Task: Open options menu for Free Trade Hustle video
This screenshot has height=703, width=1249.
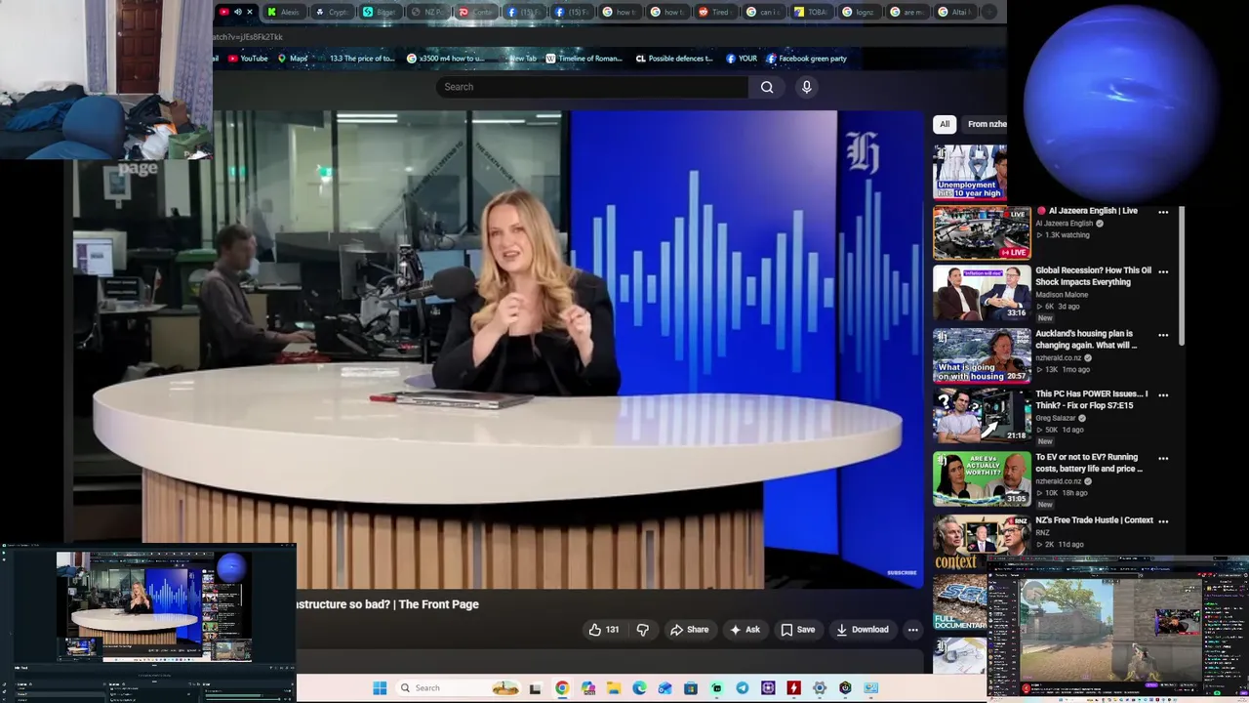Action: tap(1163, 521)
